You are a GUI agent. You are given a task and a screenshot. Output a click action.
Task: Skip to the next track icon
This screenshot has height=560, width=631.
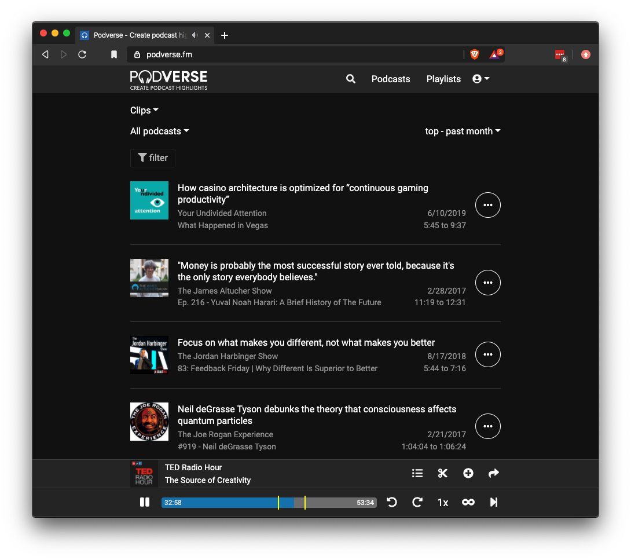click(x=493, y=503)
